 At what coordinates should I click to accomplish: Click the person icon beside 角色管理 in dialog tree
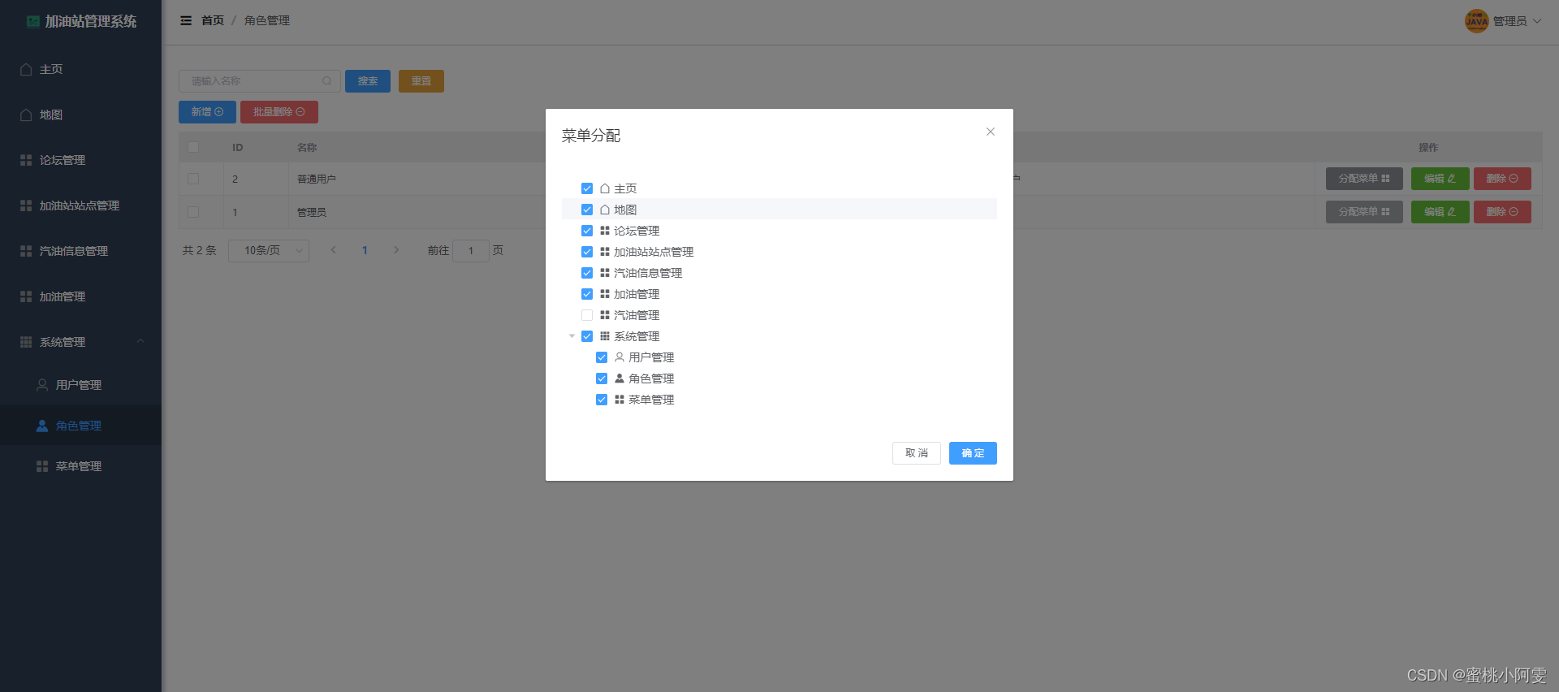(x=620, y=378)
